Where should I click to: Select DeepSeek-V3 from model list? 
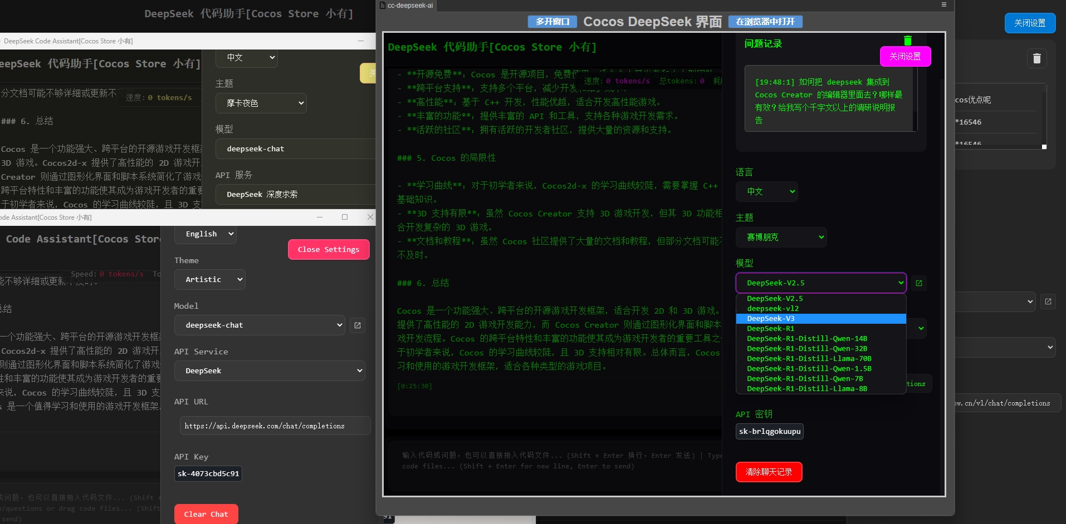[x=821, y=319]
